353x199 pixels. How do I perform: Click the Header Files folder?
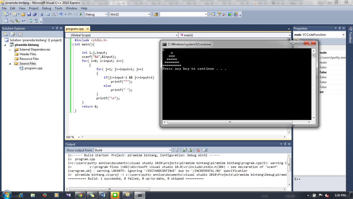(28, 54)
